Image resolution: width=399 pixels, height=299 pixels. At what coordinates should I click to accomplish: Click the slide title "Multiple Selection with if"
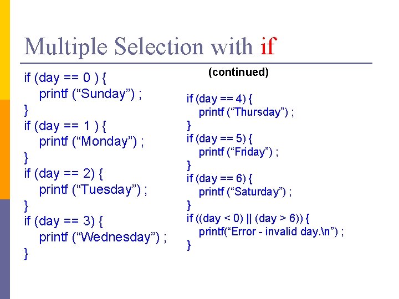(150, 46)
